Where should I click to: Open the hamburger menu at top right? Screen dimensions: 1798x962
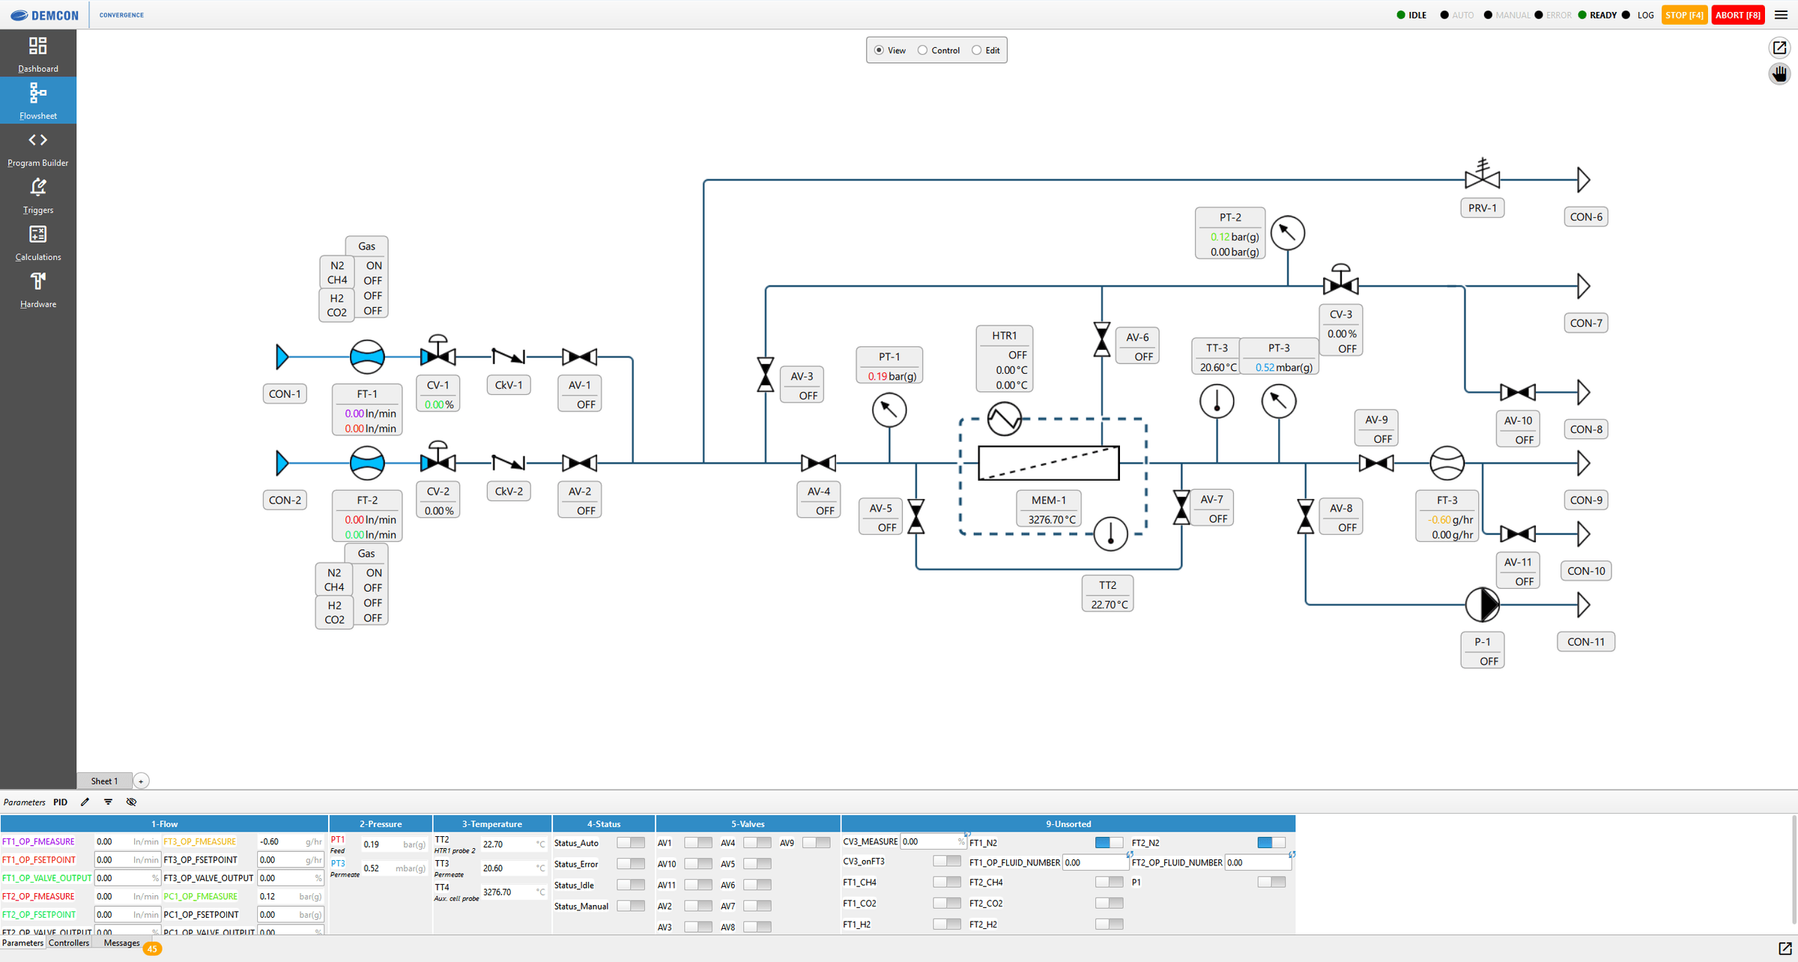(x=1782, y=14)
